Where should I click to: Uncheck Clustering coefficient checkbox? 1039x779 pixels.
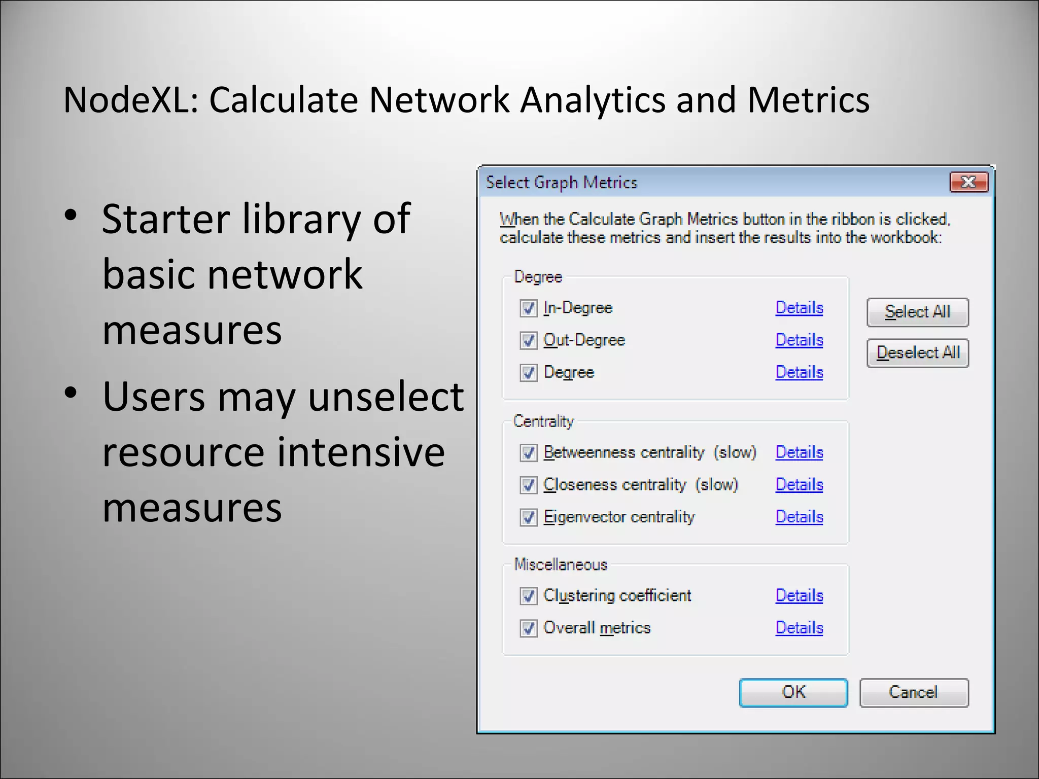[x=528, y=596]
